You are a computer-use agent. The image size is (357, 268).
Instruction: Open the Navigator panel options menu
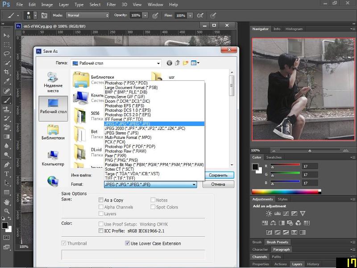[353, 29]
